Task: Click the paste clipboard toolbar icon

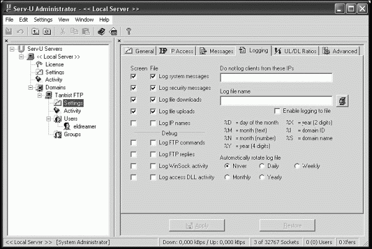Action: pyautogui.click(x=86, y=31)
